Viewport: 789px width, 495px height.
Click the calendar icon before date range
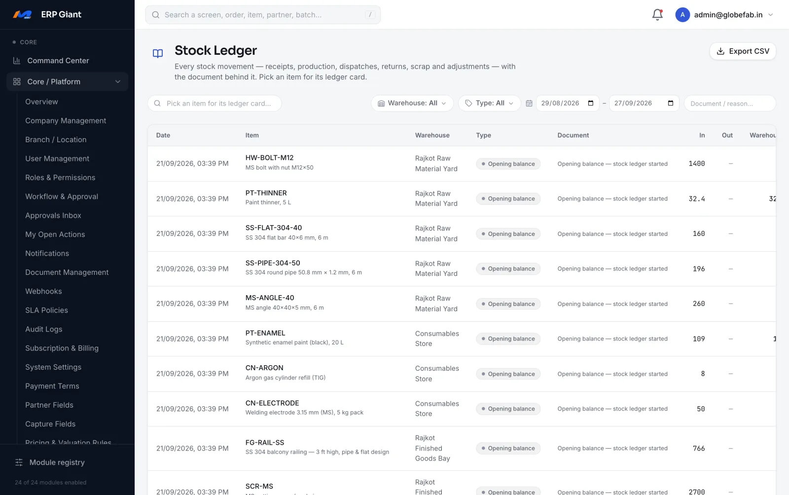click(529, 104)
